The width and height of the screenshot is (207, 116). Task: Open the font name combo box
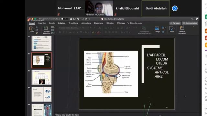70,28
